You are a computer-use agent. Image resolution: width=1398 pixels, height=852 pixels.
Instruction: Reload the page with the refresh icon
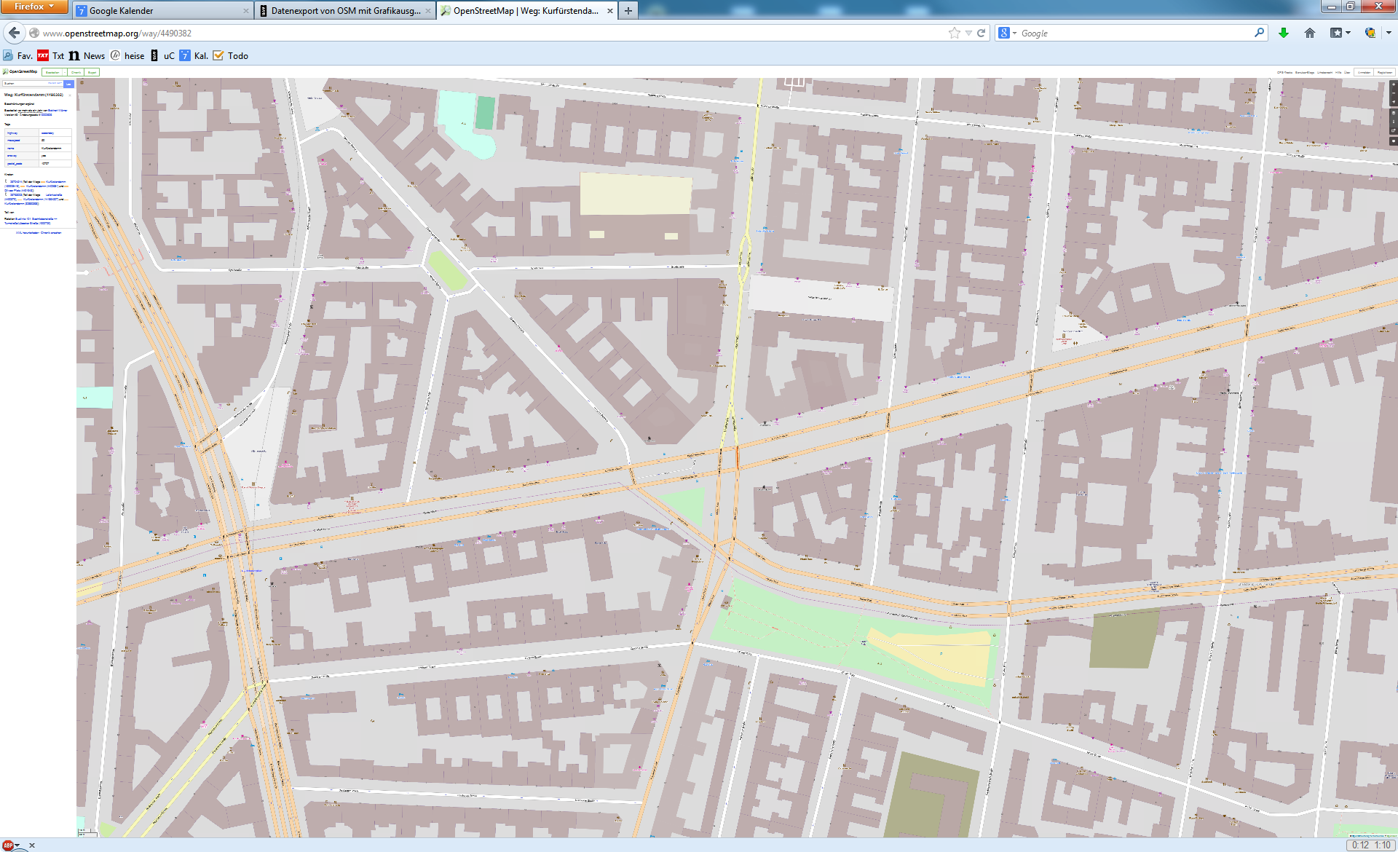coord(981,33)
